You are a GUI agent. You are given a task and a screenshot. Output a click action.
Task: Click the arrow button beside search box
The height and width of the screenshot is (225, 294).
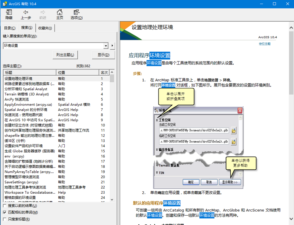tap(112, 45)
